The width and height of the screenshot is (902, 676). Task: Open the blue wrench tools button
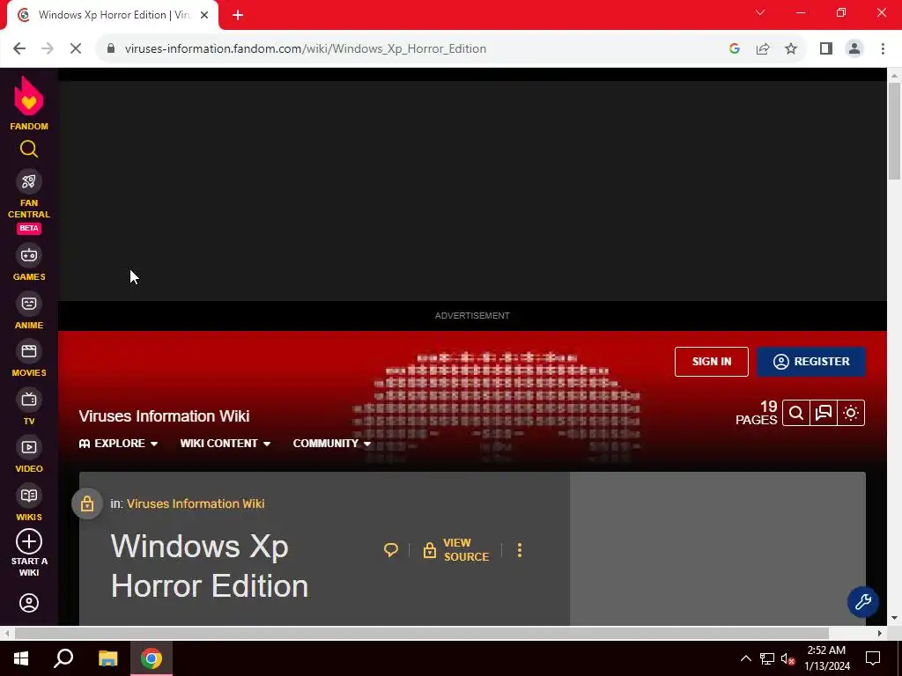pyautogui.click(x=863, y=602)
